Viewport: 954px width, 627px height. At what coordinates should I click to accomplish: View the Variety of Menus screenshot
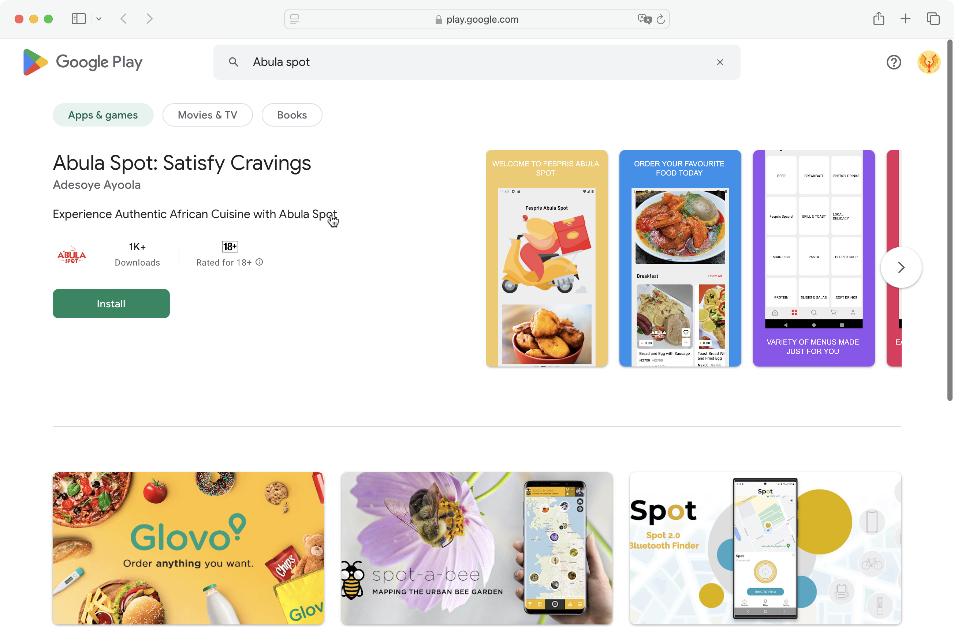pyautogui.click(x=813, y=258)
